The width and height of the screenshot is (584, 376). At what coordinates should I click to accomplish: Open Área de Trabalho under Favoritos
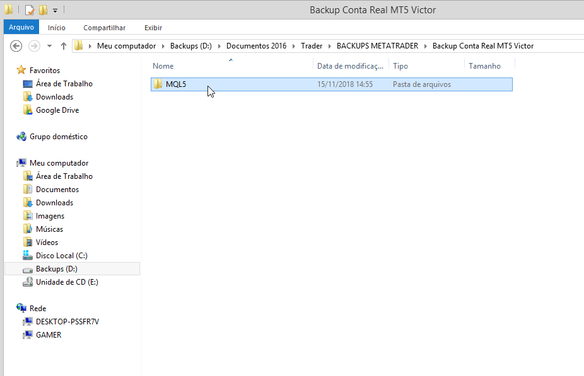64,84
